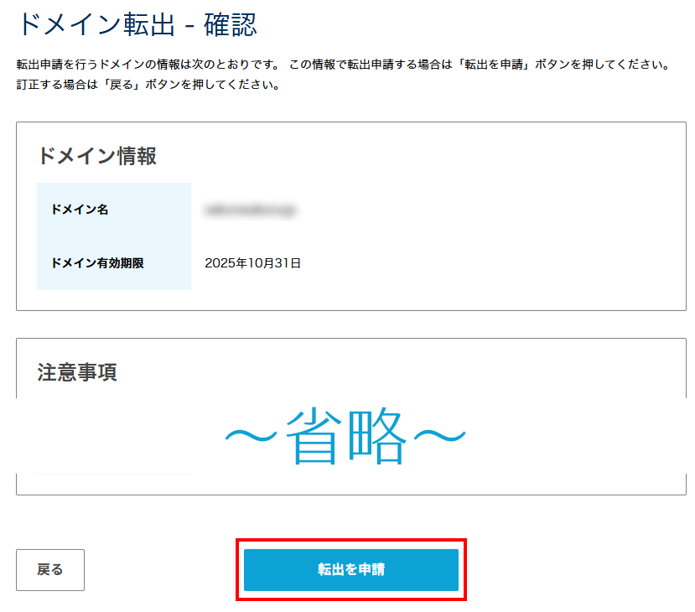
Task: Click the blurred domain name value
Action: coord(252,210)
